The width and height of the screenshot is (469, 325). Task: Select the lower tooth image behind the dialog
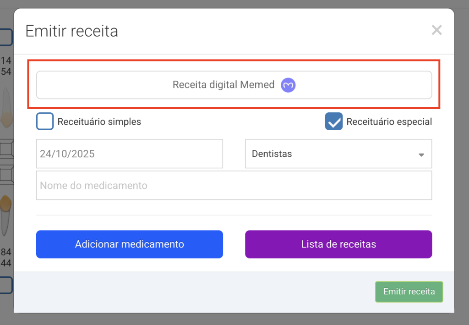point(6,215)
